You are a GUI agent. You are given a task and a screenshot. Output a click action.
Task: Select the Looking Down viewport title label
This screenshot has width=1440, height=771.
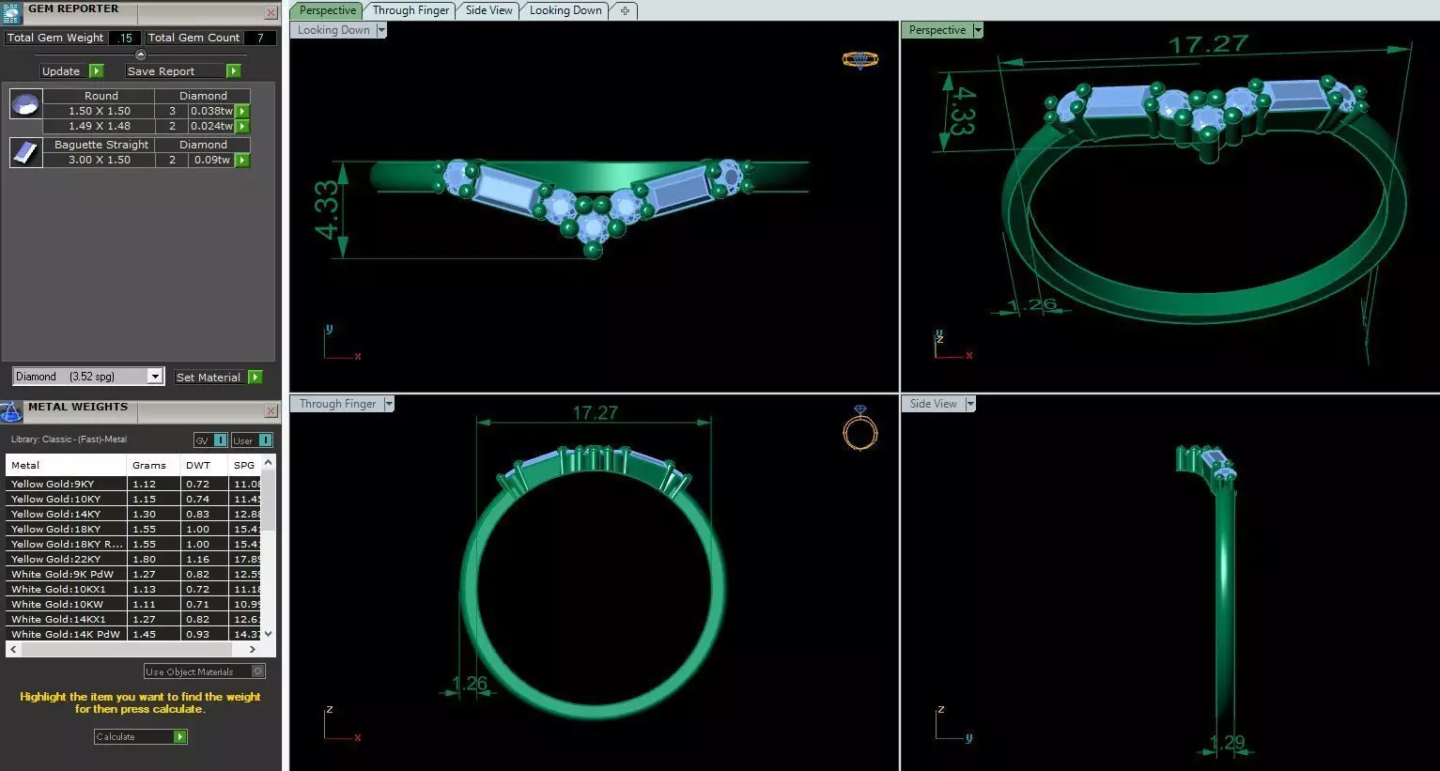click(333, 30)
